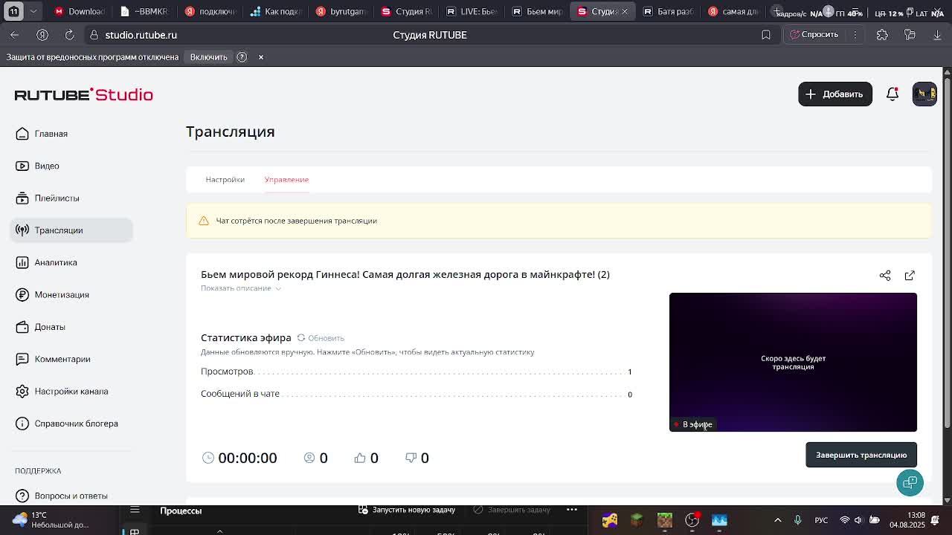Viewport: 952px width, 535px height.
Task: Click volume icon in system tray
Action: [858, 520]
